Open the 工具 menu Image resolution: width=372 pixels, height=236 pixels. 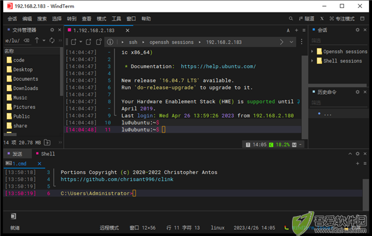pos(117,19)
